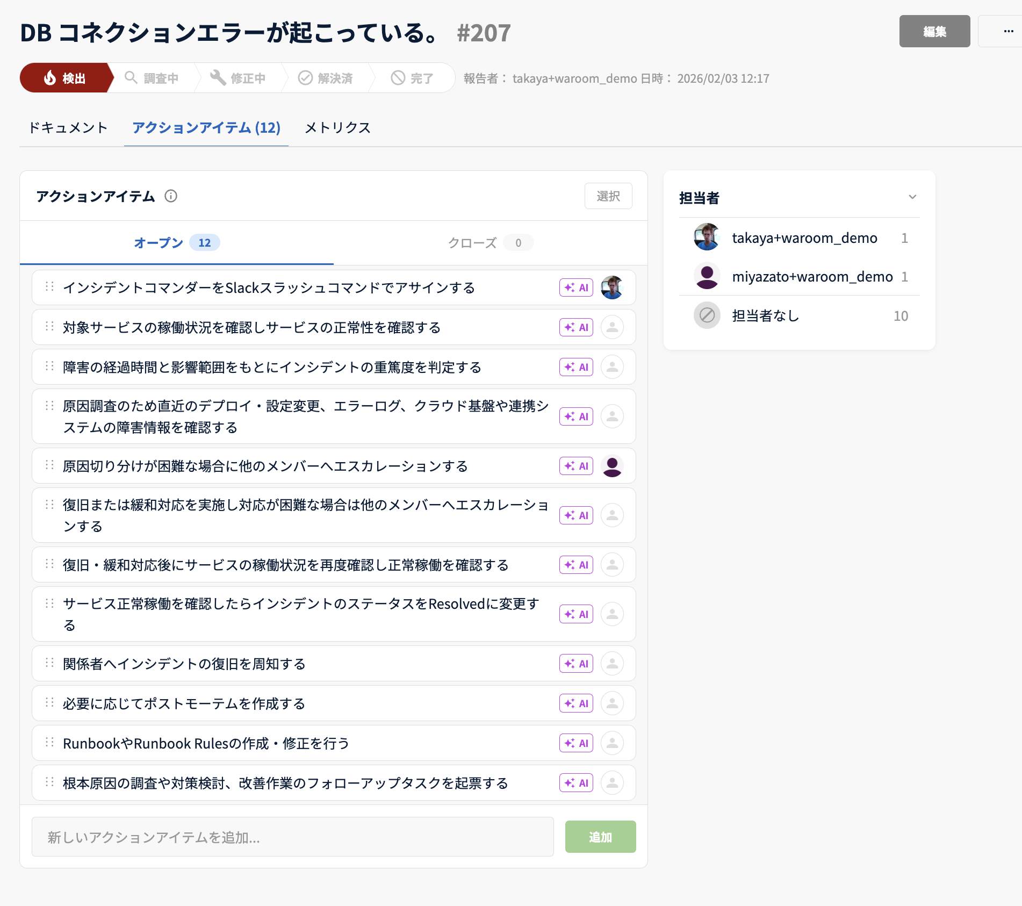Click empty assignee icon for 対象サービスの稼働状況 item
The height and width of the screenshot is (906, 1022).
pyautogui.click(x=612, y=327)
